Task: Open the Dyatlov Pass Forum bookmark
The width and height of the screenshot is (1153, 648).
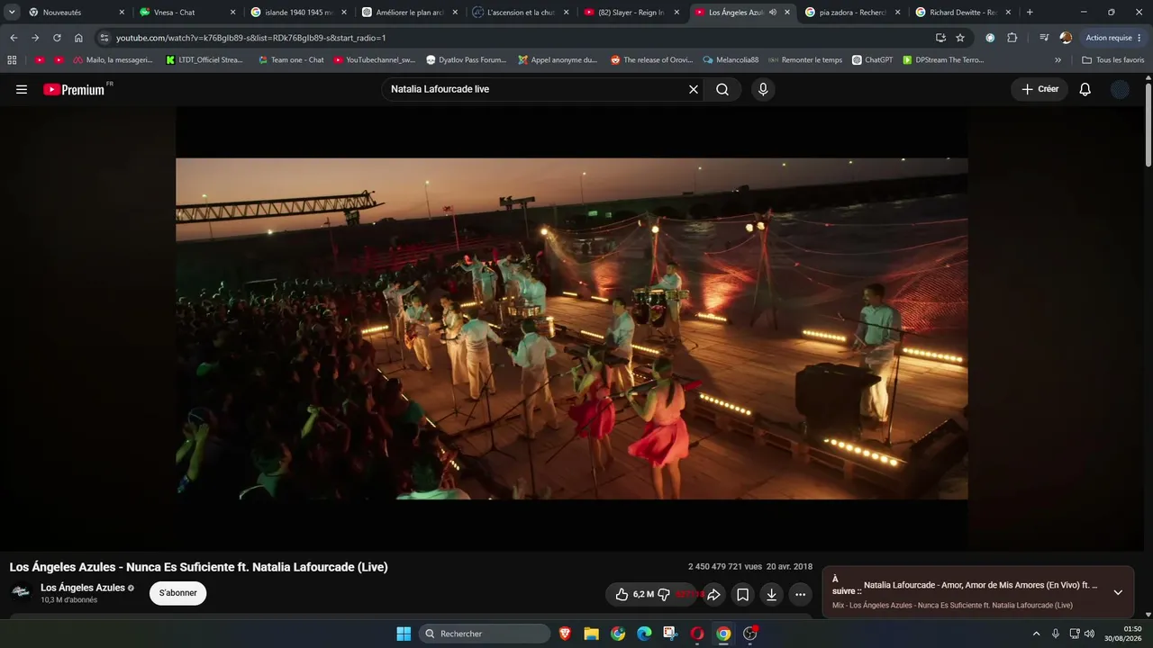Action: coord(467,60)
